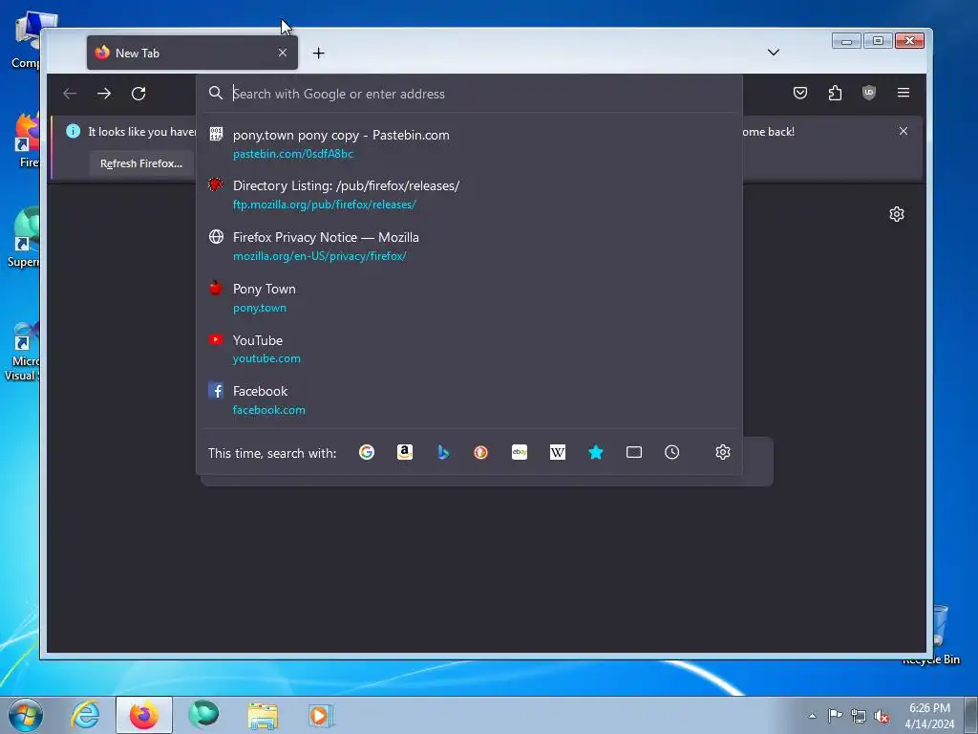The height and width of the screenshot is (734, 978).
Task: Open the new tab page customize gear
Action: (896, 214)
